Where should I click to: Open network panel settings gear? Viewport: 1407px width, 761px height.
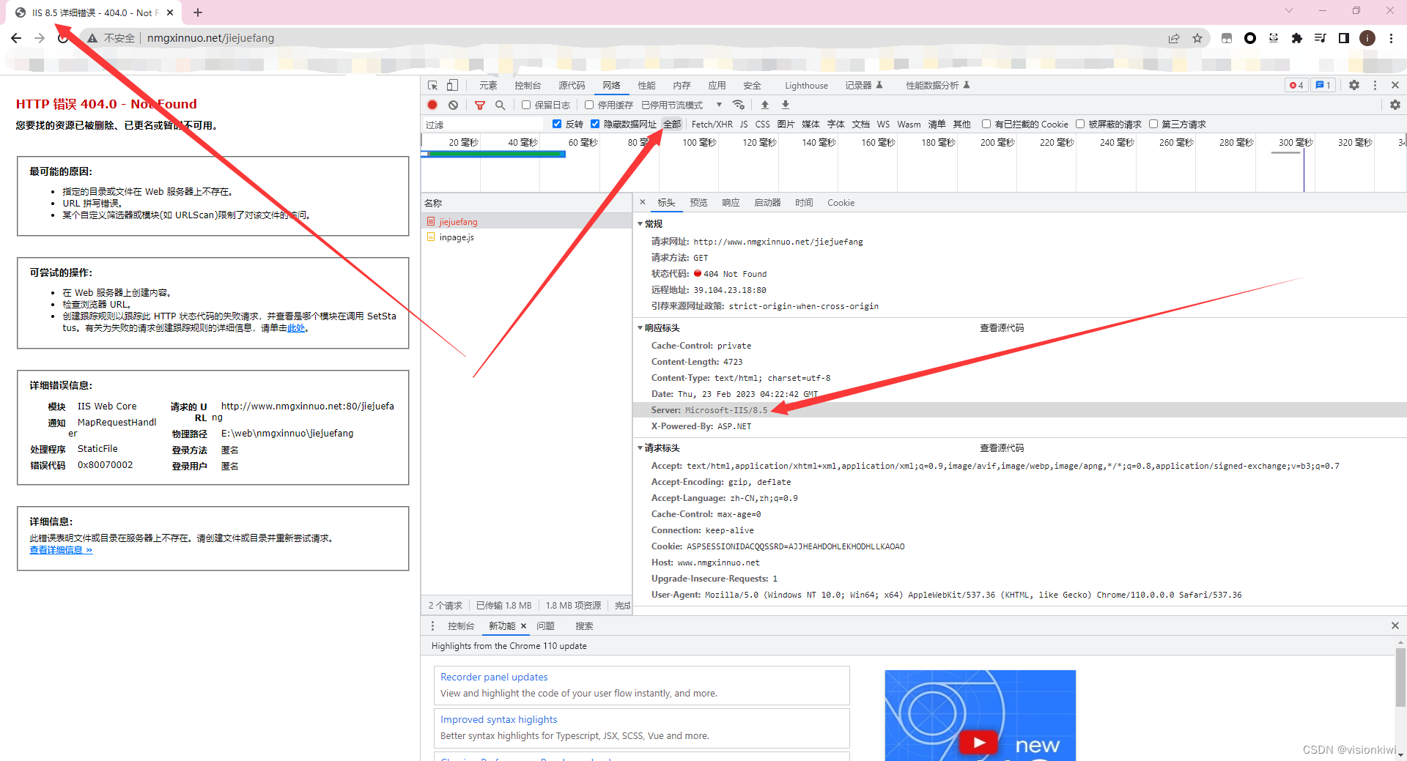1395,105
